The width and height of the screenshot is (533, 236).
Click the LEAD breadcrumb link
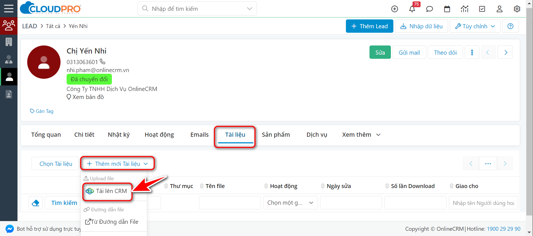[29, 26]
